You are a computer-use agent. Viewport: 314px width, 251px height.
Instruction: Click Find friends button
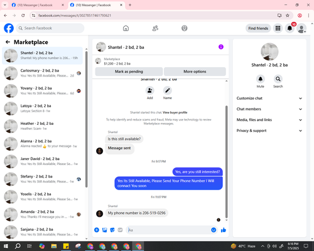[x=258, y=28]
